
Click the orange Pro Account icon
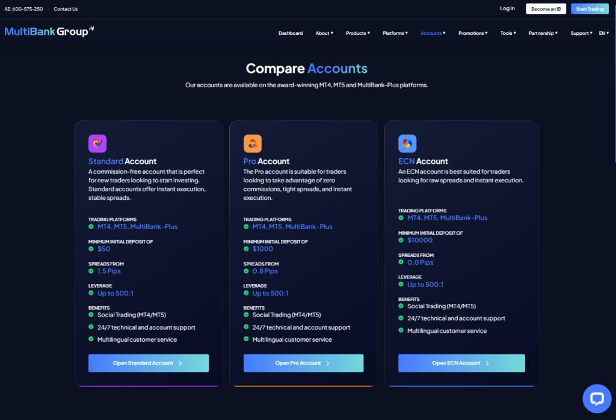click(x=252, y=144)
